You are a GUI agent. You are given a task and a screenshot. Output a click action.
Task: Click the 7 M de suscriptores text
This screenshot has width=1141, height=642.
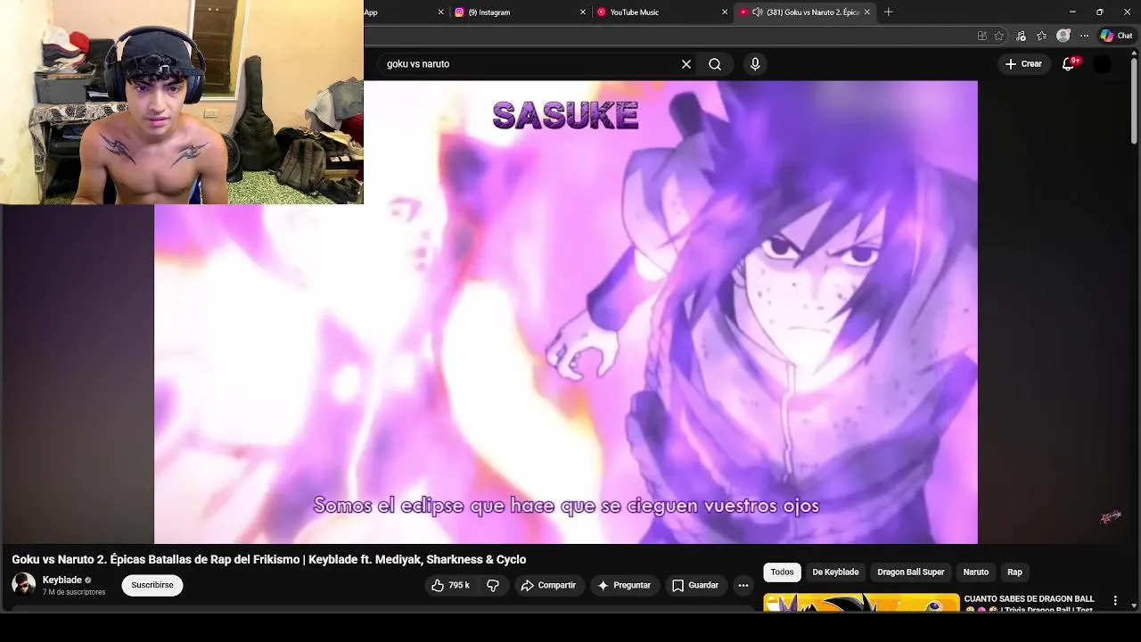point(74,592)
